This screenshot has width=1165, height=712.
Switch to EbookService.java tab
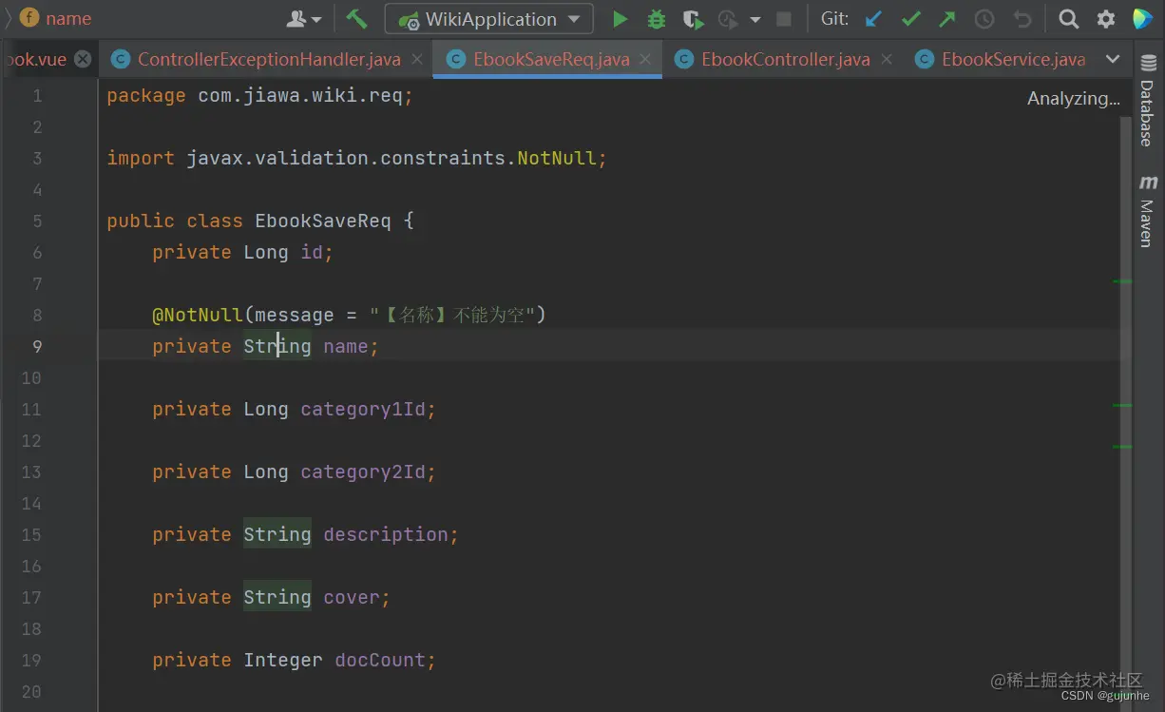pos(1013,59)
